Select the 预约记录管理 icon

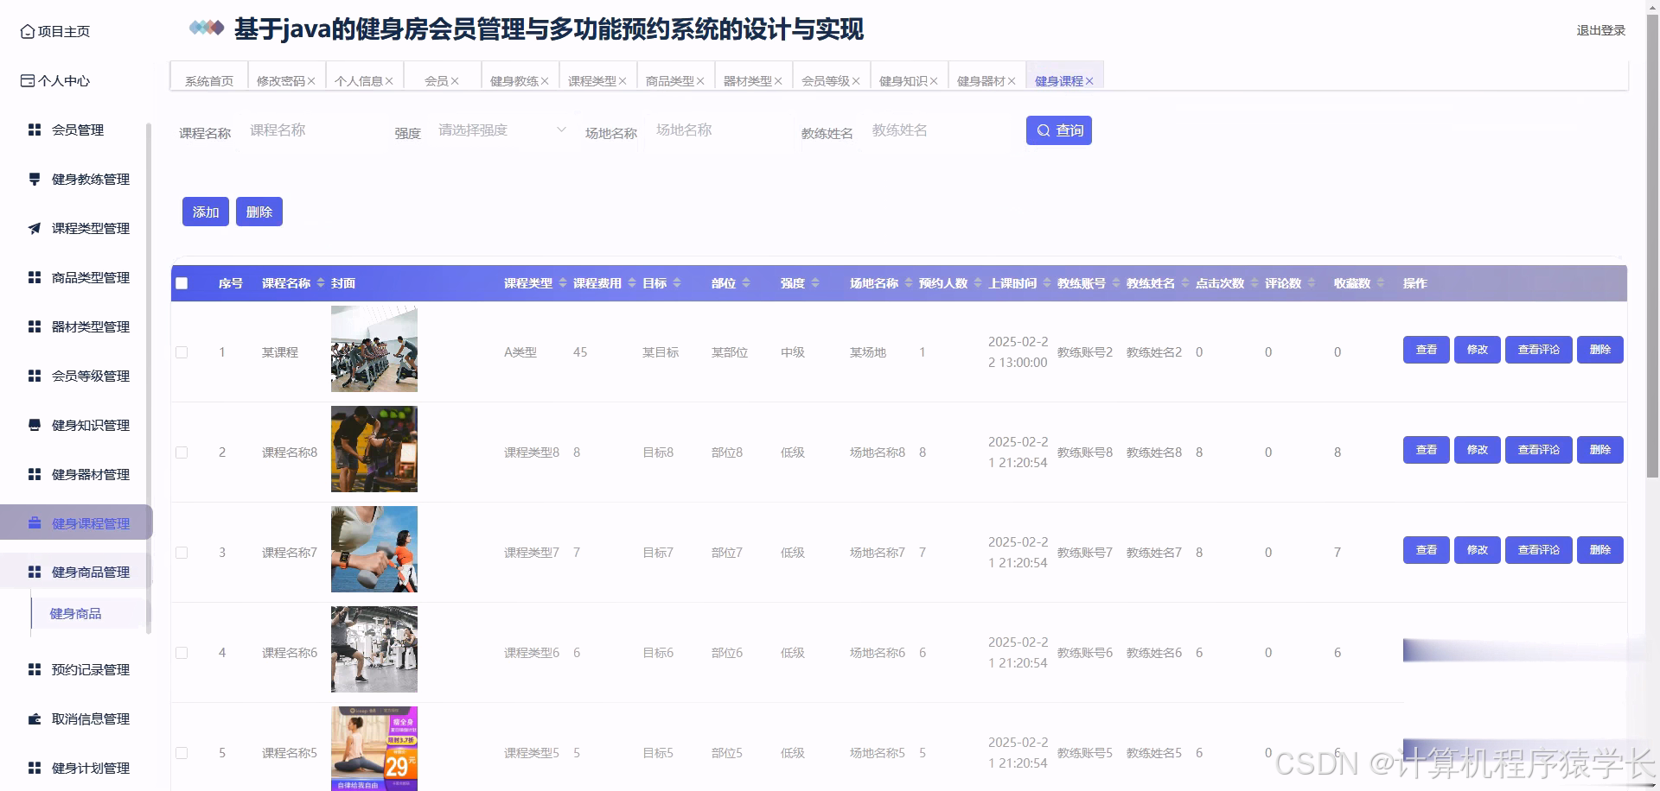click(34, 669)
